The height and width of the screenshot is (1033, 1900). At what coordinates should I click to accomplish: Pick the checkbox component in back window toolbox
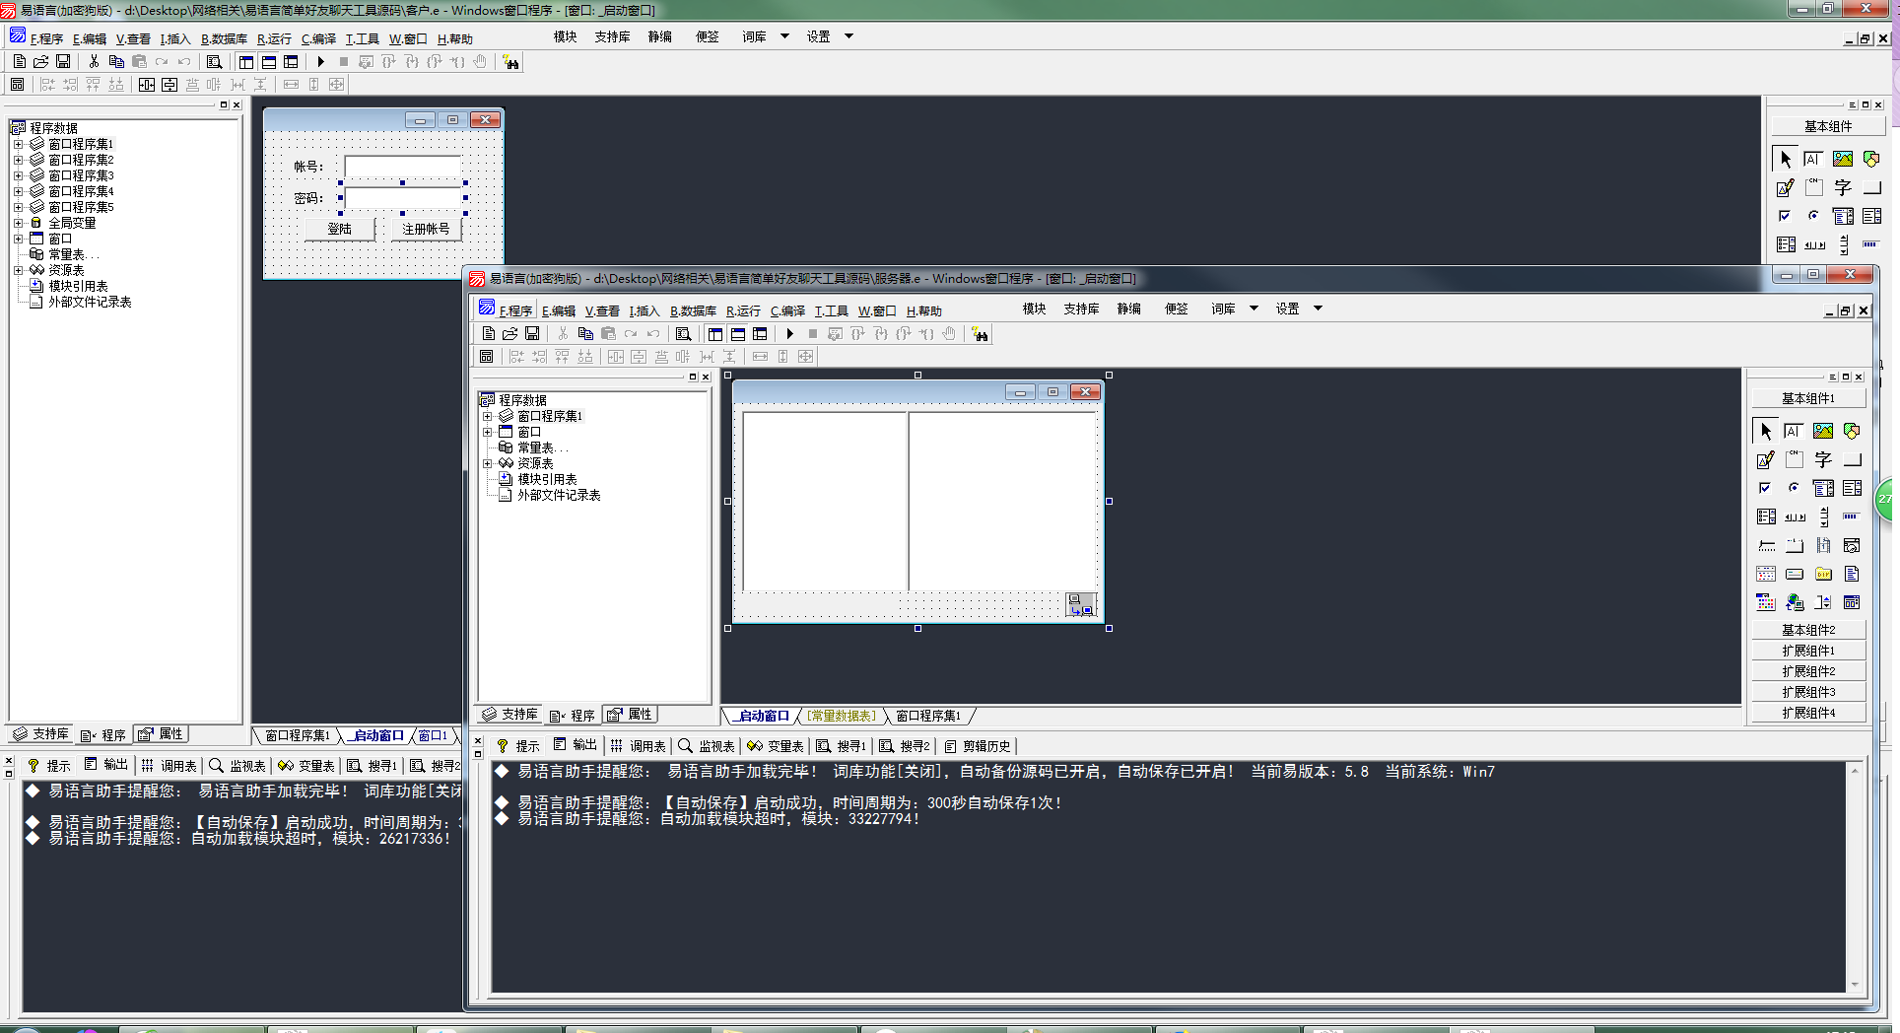point(1785,216)
